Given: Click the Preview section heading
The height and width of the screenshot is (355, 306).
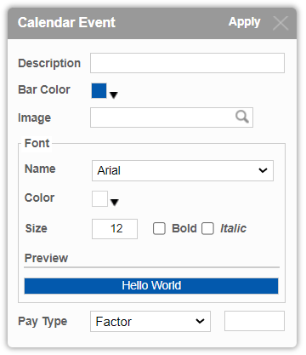Looking at the screenshot, I should tap(46, 258).
